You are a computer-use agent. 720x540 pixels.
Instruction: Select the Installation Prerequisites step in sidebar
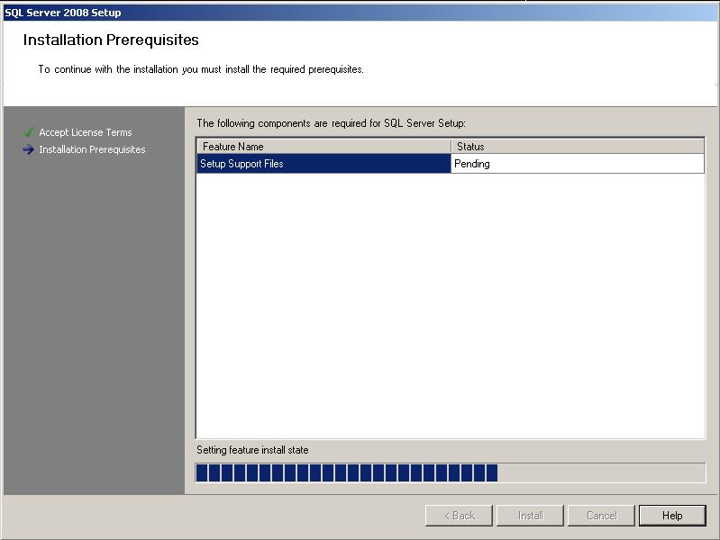pos(92,149)
